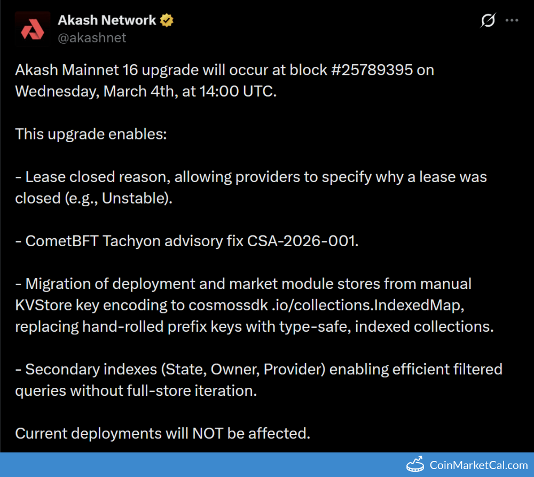Click the "CometBFT Tachyon advisory fix" line
Screen dimensions: 534x477
131,241
